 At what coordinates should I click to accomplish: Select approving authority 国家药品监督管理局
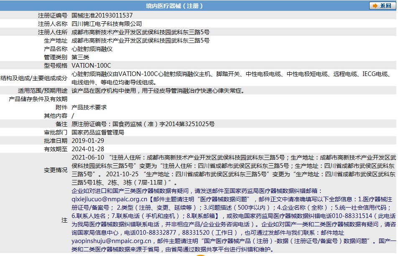[x=98, y=132]
